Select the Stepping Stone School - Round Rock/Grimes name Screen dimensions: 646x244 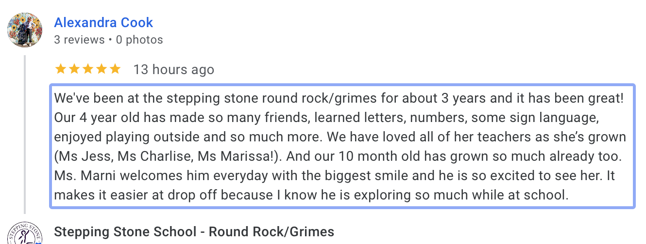pos(194,232)
